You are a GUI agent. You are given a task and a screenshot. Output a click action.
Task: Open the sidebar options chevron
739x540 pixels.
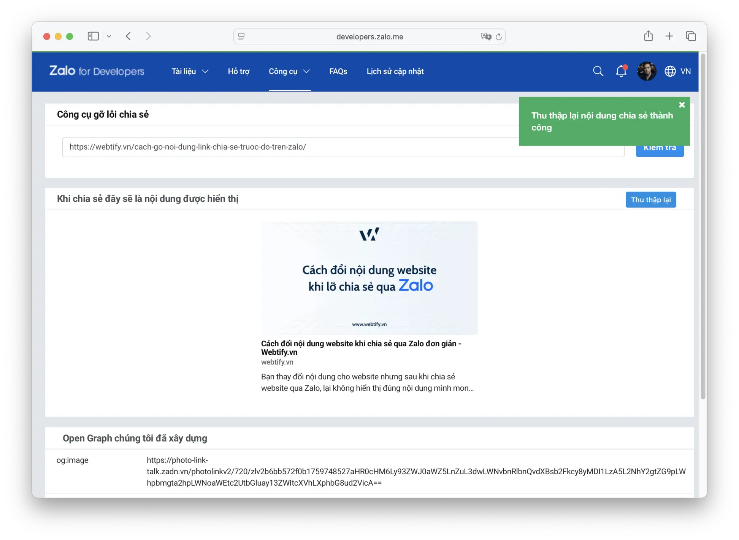pos(109,36)
